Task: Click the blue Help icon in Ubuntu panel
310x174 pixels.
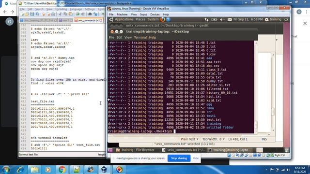Action: tap(168, 19)
